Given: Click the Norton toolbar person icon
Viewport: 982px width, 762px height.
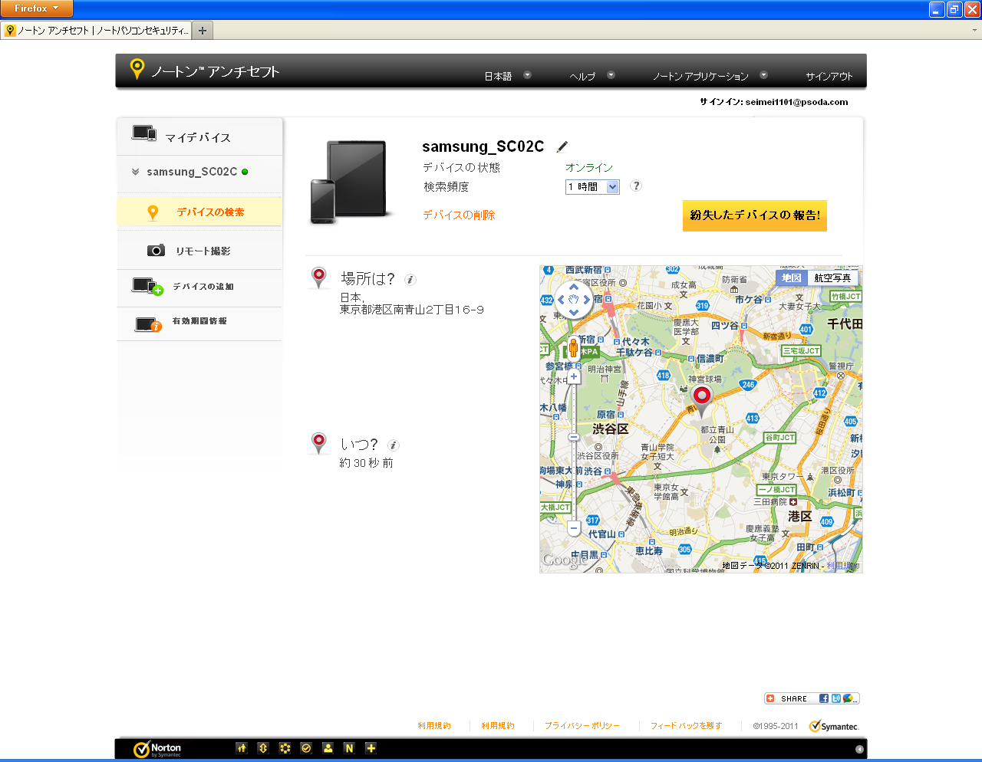Looking at the screenshot, I should click(x=328, y=748).
